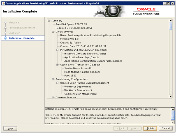The width and height of the screenshot is (176, 133).
Task: Collapse the Provisioning Configurations node
Action: pyautogui.click(x=53, y=79)
